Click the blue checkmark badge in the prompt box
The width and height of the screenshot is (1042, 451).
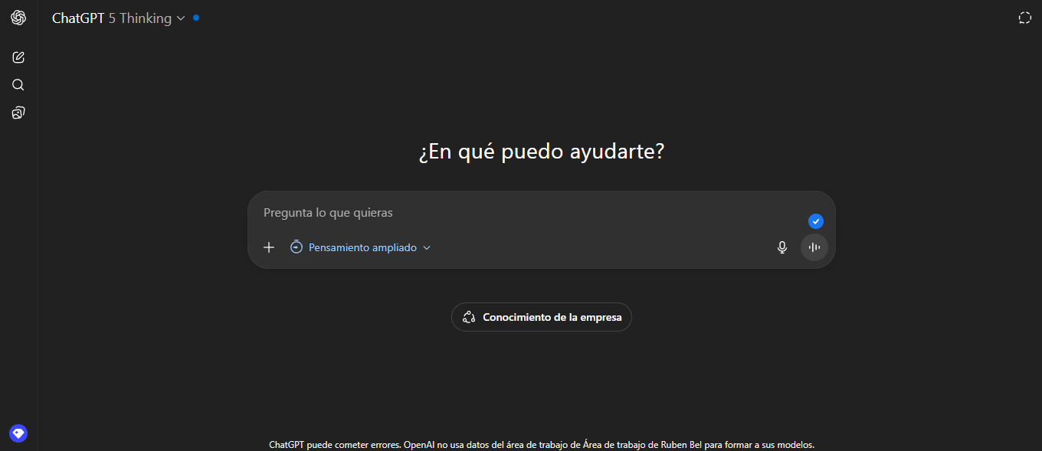(815, 221)
